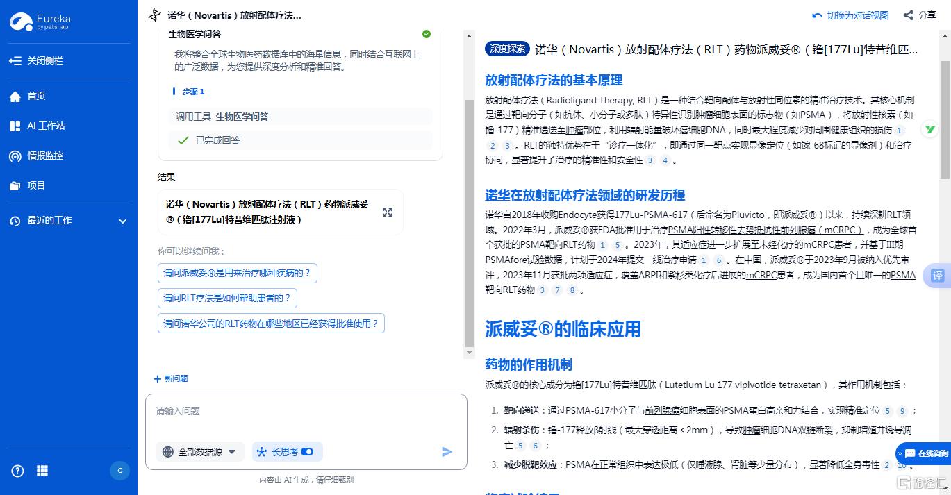The image size is (951, 495).
Task: Ask suggested question about RLT helping patients
Action: (227, 298)
